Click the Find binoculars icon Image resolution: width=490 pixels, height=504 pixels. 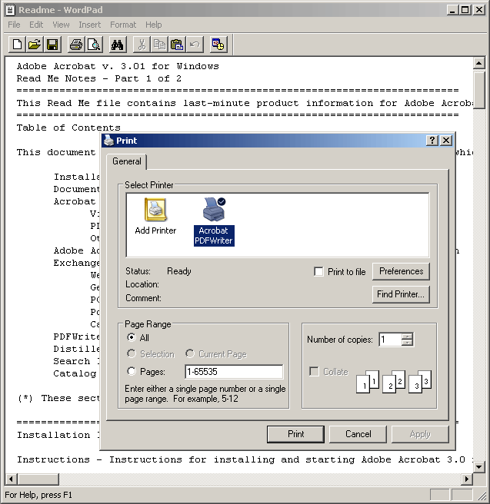coord(117,45)
